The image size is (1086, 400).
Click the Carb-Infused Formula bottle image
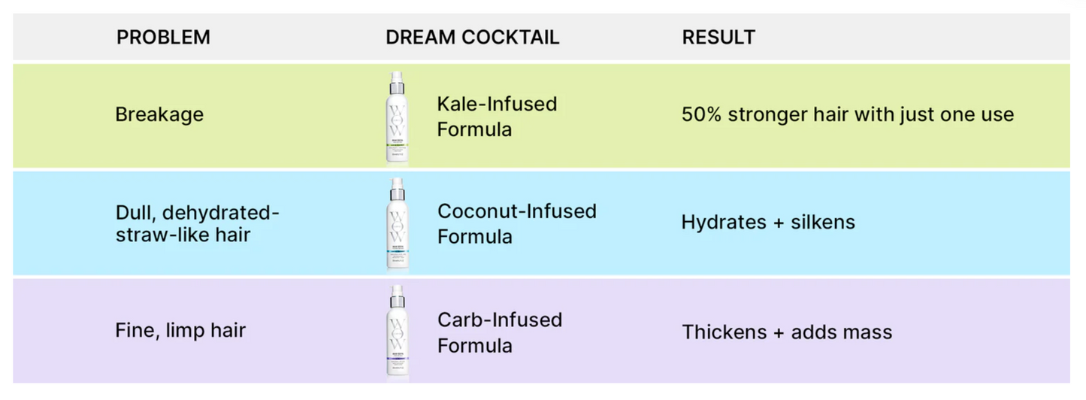pyautogui.click(x=396, y=338)
